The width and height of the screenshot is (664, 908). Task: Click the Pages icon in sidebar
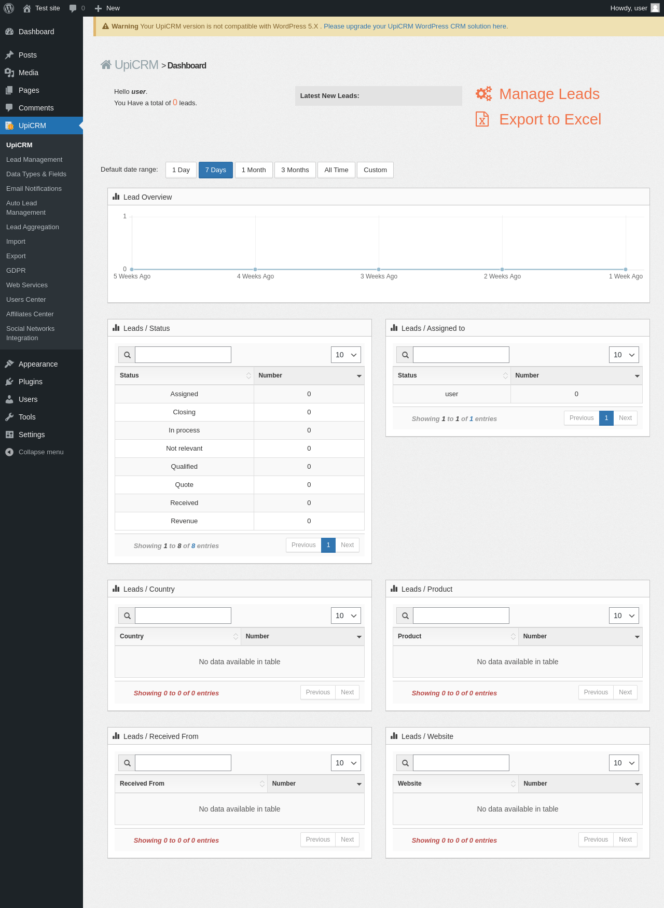click(9, 90)
